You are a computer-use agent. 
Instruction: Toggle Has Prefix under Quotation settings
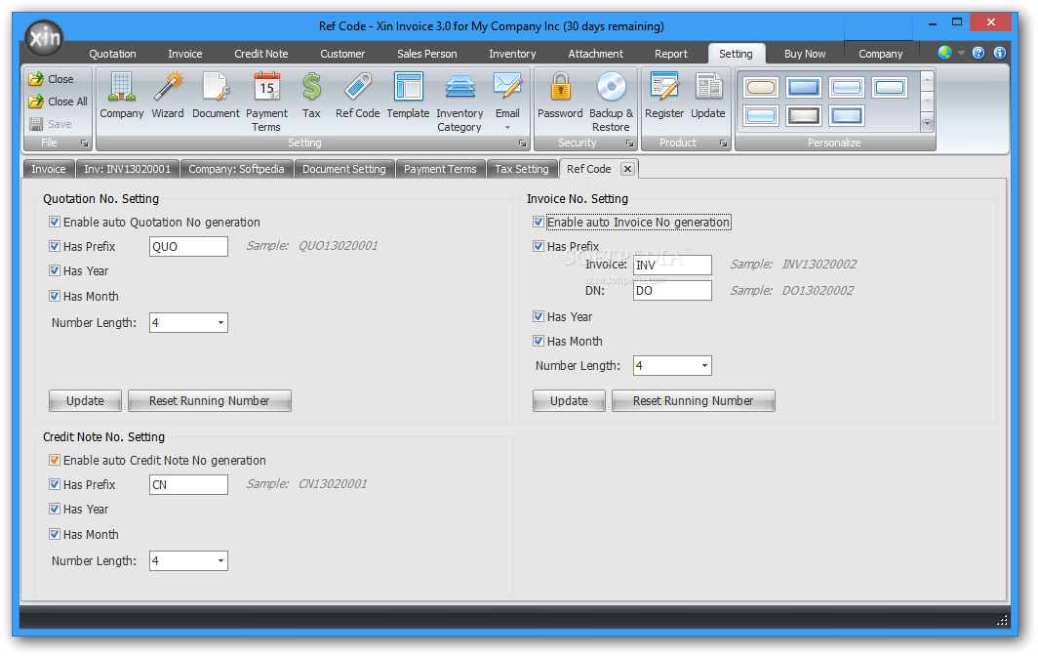55,247
